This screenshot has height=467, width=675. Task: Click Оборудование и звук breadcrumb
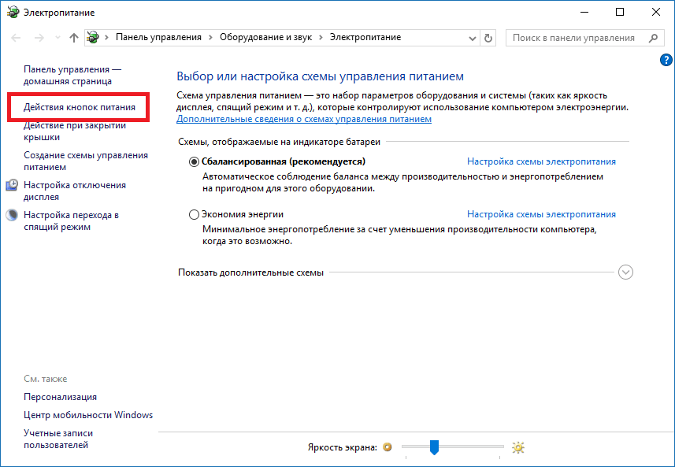tap(265, 38)
